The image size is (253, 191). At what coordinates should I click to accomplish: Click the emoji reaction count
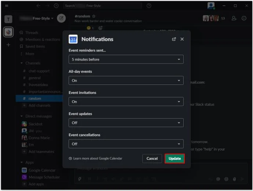pos(90,28)
